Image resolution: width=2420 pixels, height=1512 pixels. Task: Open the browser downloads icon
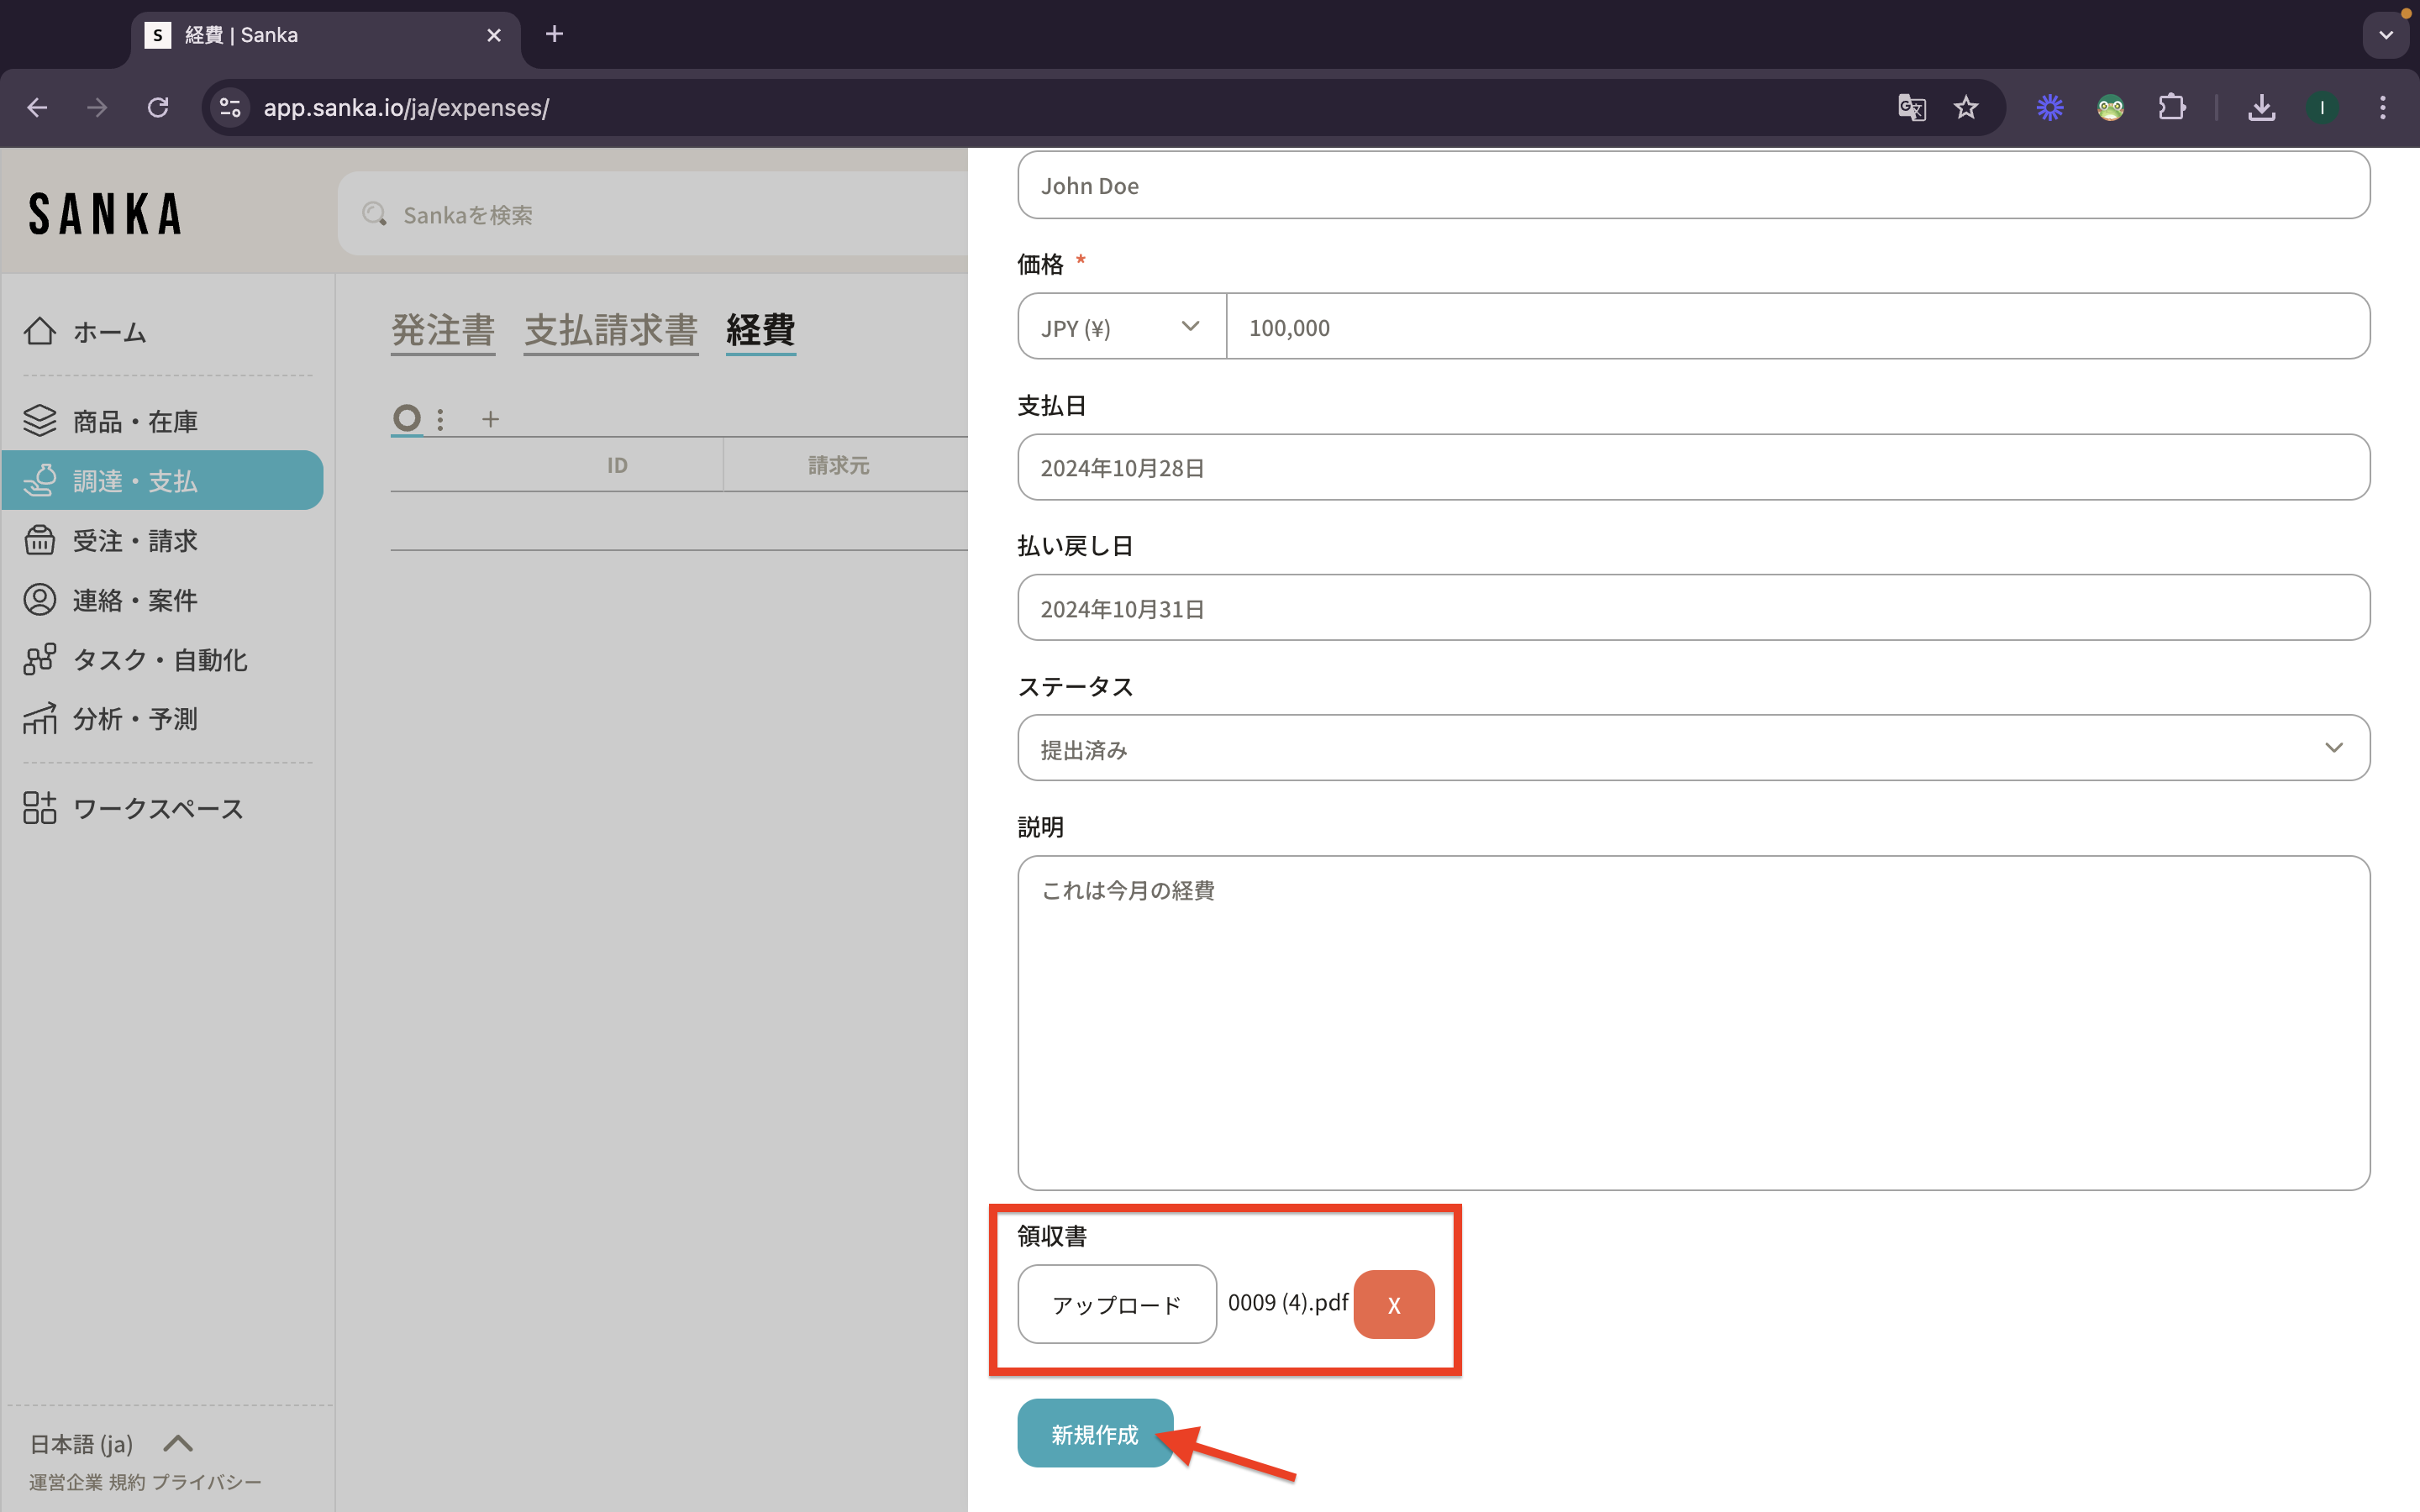(x=2261, y=107)
